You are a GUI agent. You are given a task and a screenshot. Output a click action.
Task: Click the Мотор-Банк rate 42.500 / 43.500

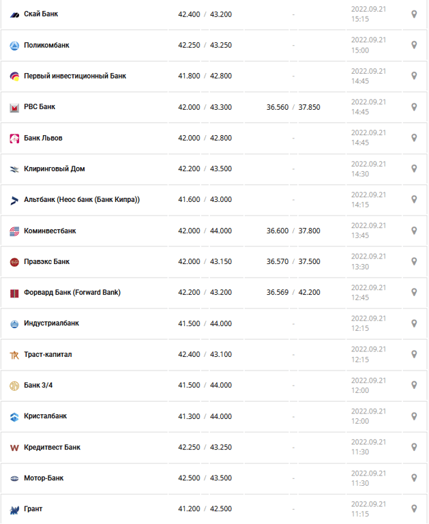pyautogui.click(x=205, y=478)
